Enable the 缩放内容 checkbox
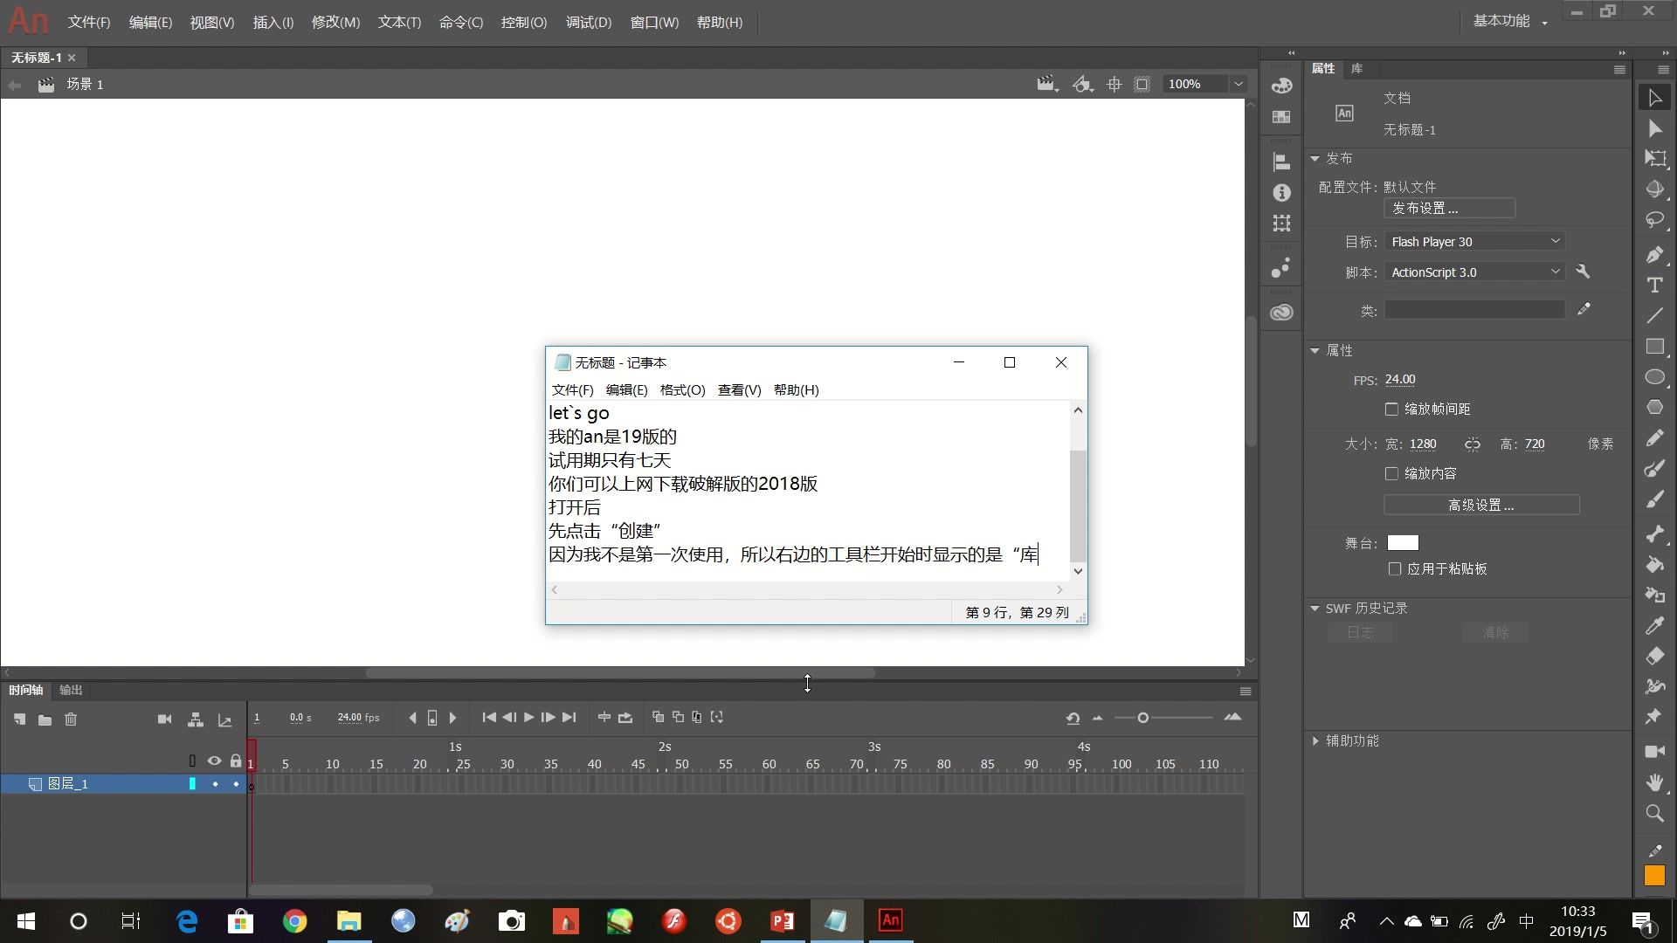1677x943 pixels. [x=1392, y=473]
